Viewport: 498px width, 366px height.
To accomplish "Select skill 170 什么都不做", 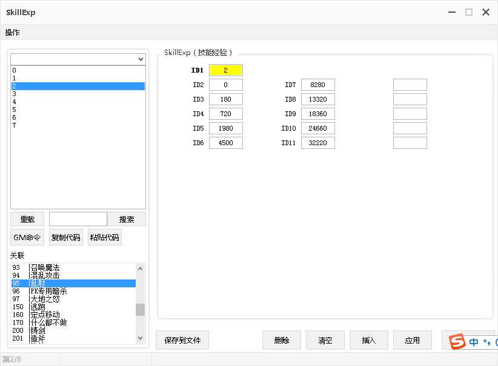I will [x=73, y=322].
